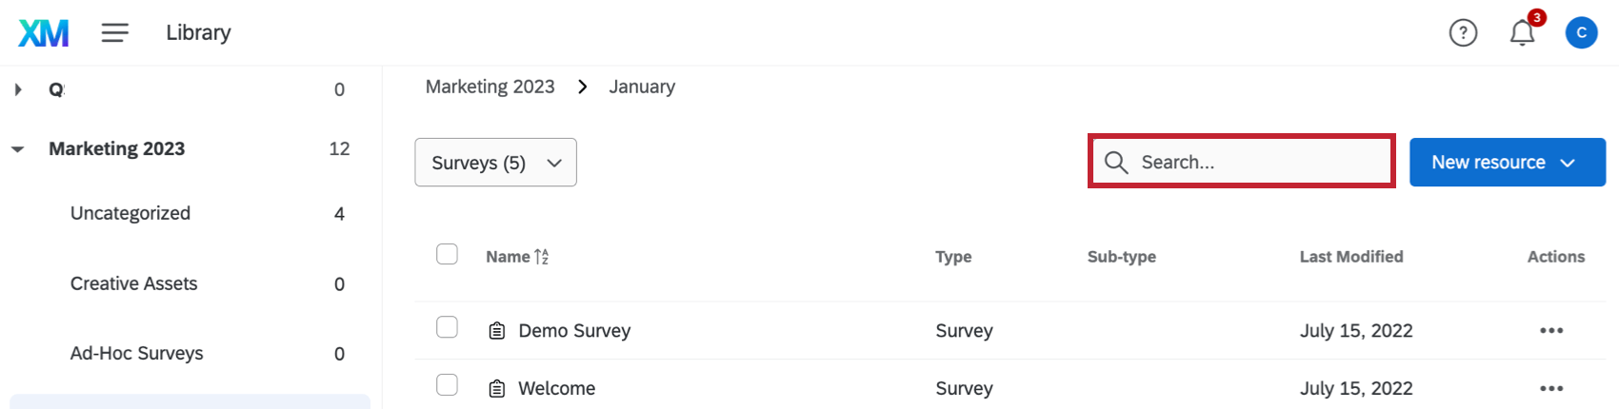Screen dimensions: 1619x409
Task: Click the Demo Survey clipboard icon
Action: pyautogui.click(x=496, y=331)
